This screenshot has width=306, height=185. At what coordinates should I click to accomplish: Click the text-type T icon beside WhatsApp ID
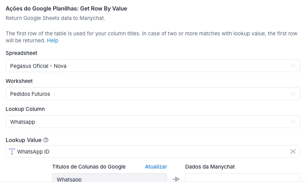(x=12, y=151)
